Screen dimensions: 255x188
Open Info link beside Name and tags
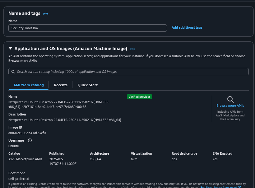coord(45,14)
